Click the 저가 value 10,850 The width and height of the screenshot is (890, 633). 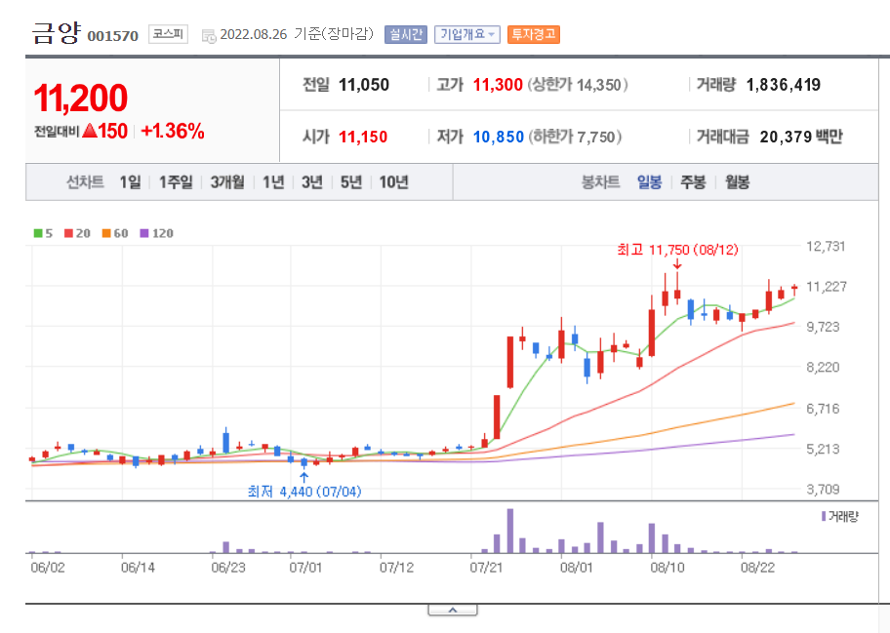[x=499, y=137]
